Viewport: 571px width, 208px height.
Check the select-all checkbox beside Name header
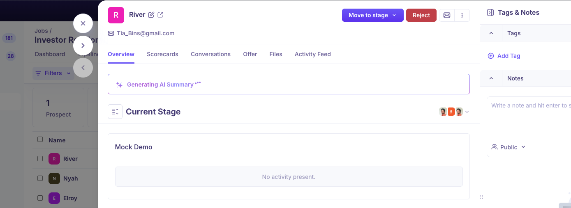point(40,139)
